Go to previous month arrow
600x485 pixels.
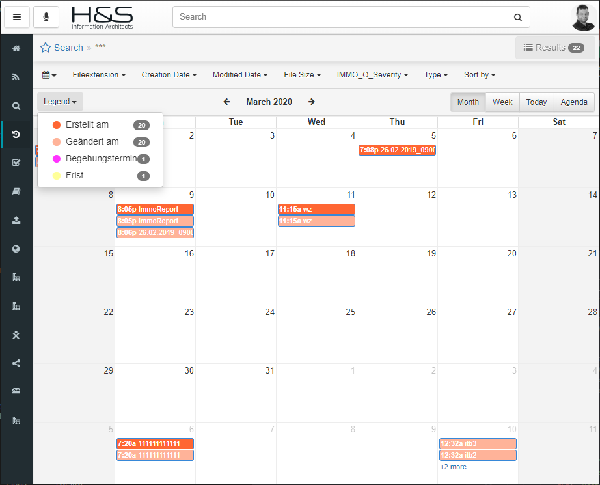coord(226,102)
